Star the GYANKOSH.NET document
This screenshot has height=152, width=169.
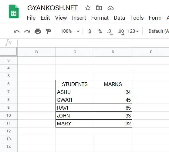click(88, 8)
